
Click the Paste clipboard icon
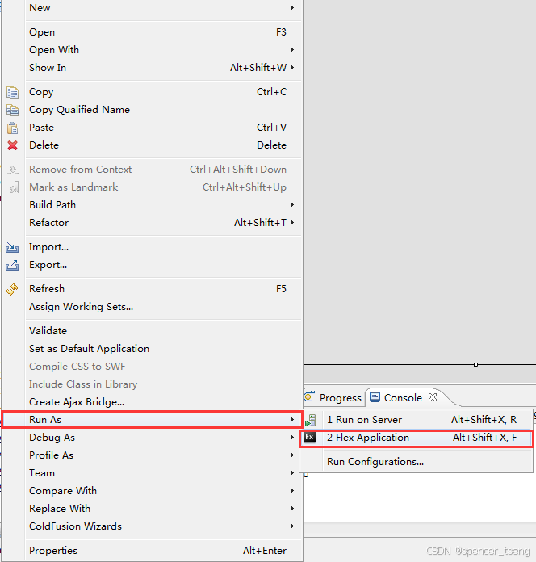coord(13,128)
